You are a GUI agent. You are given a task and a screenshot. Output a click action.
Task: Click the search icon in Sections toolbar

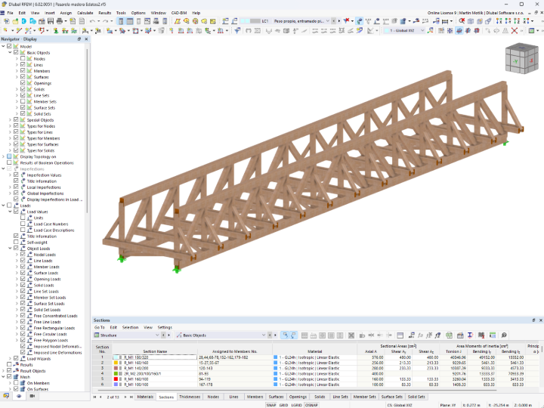click(504, 335)
